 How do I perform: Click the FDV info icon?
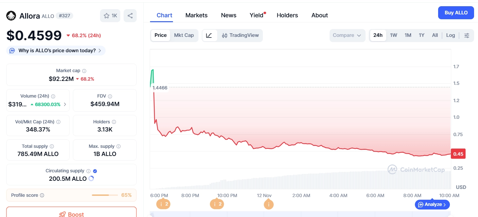click(110, 96)
